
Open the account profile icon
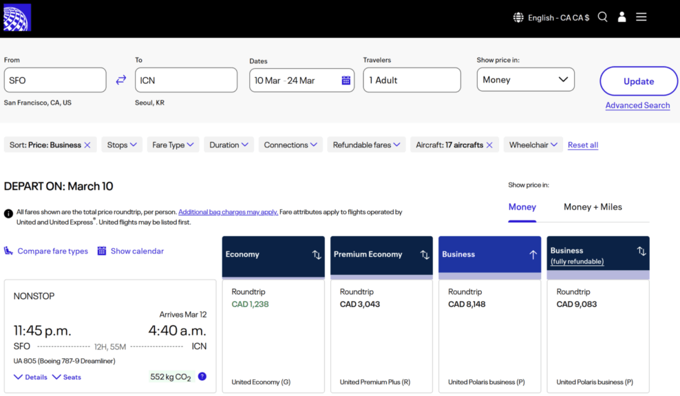(622, 17)
